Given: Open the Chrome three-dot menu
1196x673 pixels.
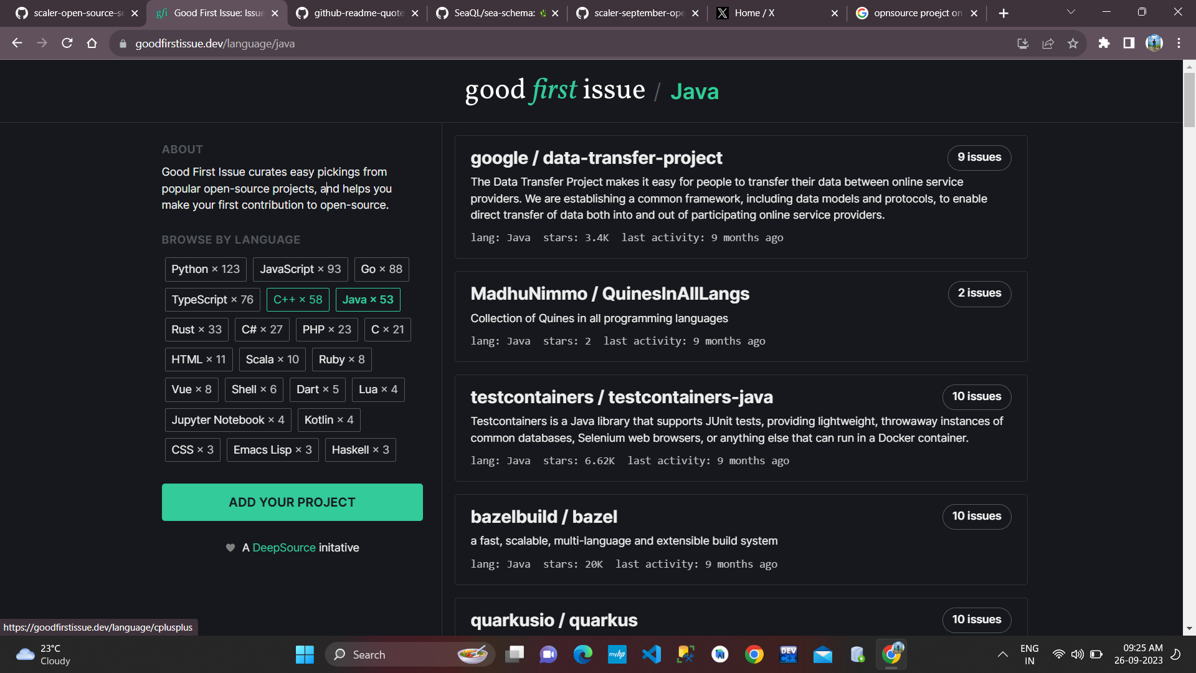Looking at the screenshot, I should tap(1179, 43).
